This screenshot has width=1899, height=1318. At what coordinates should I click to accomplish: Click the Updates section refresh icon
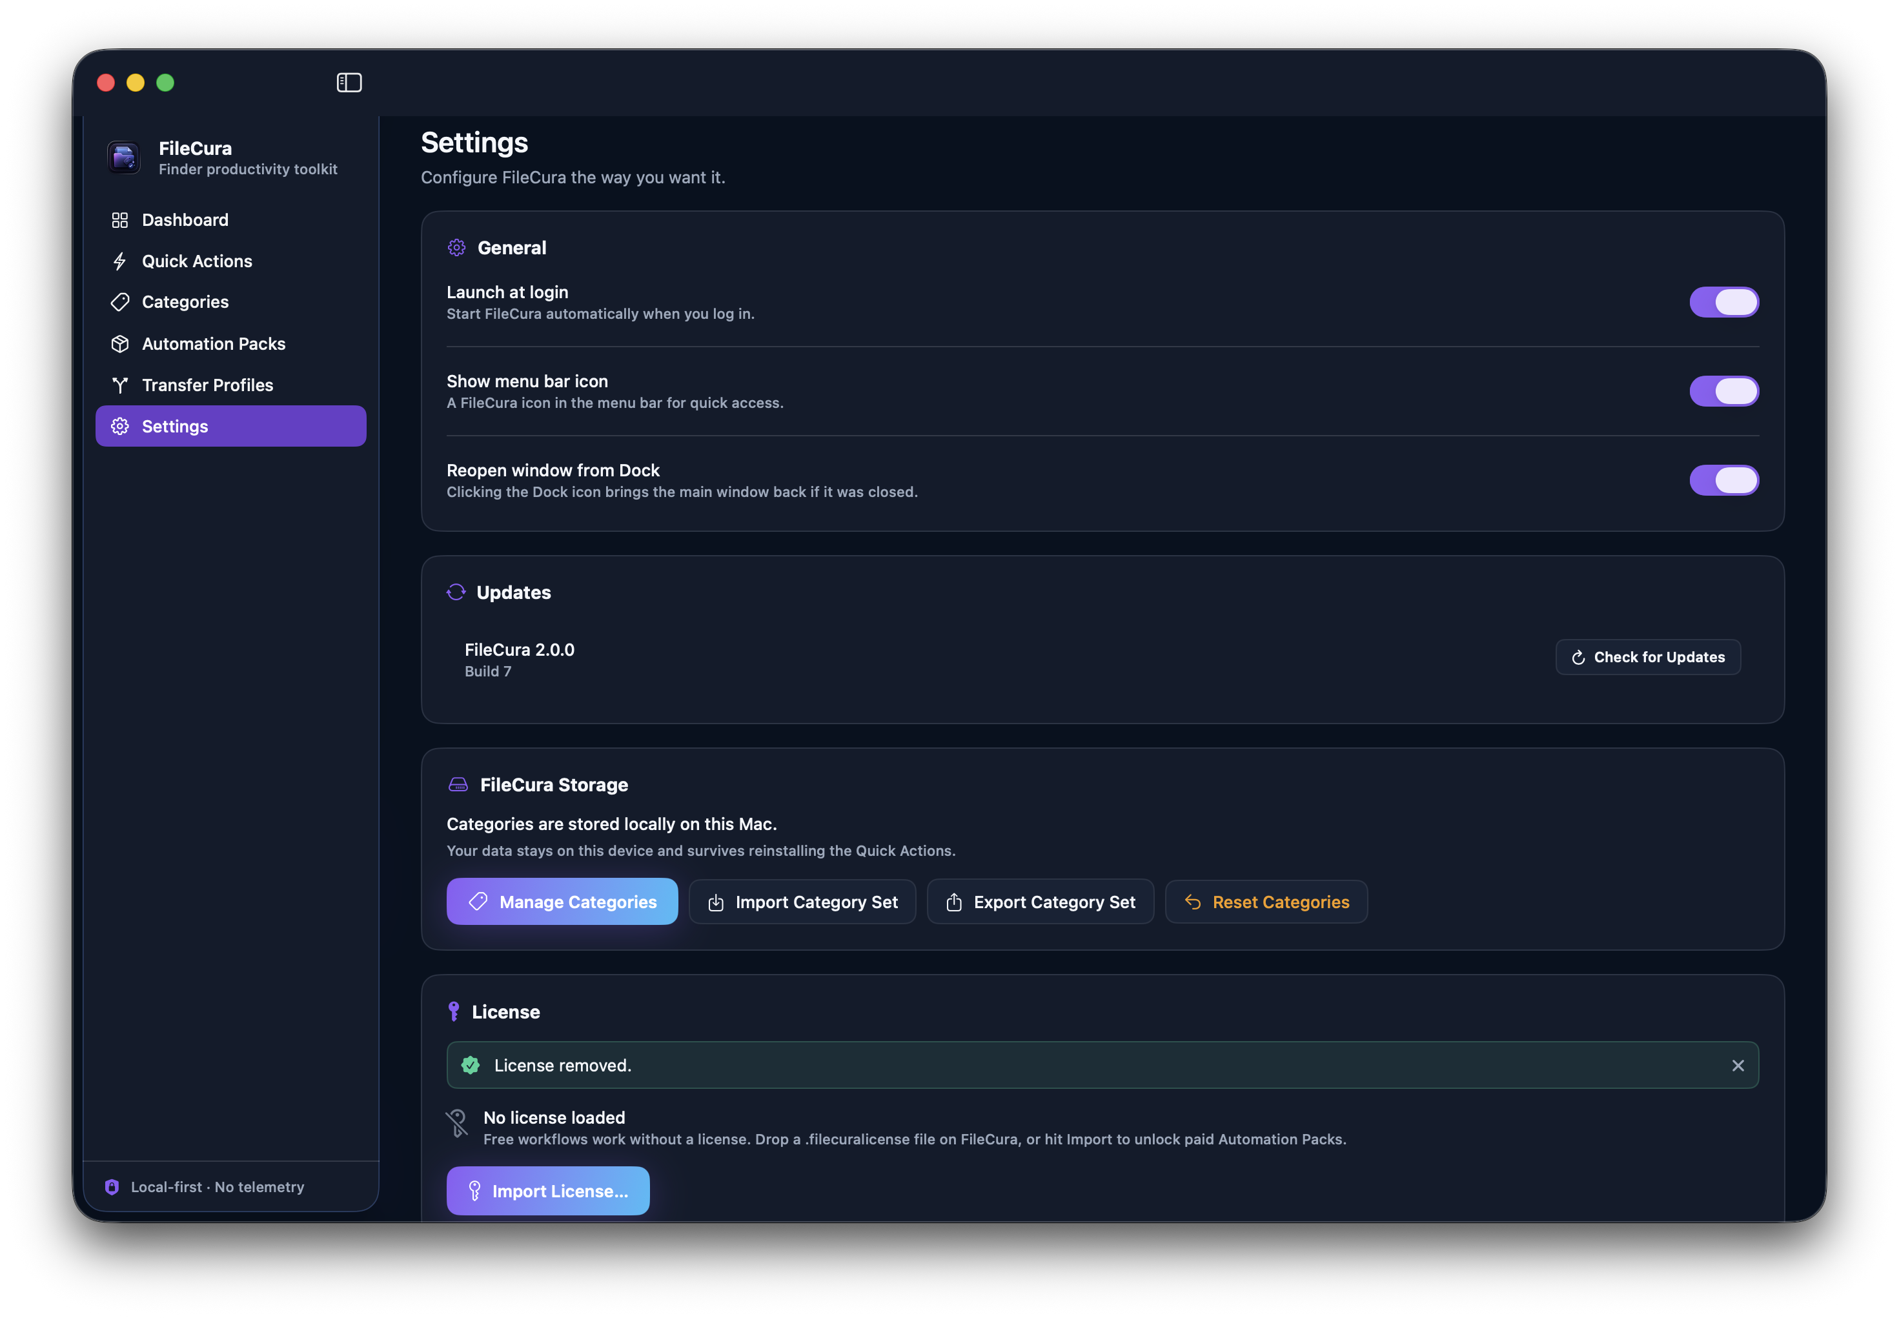[x=456, y=592]
